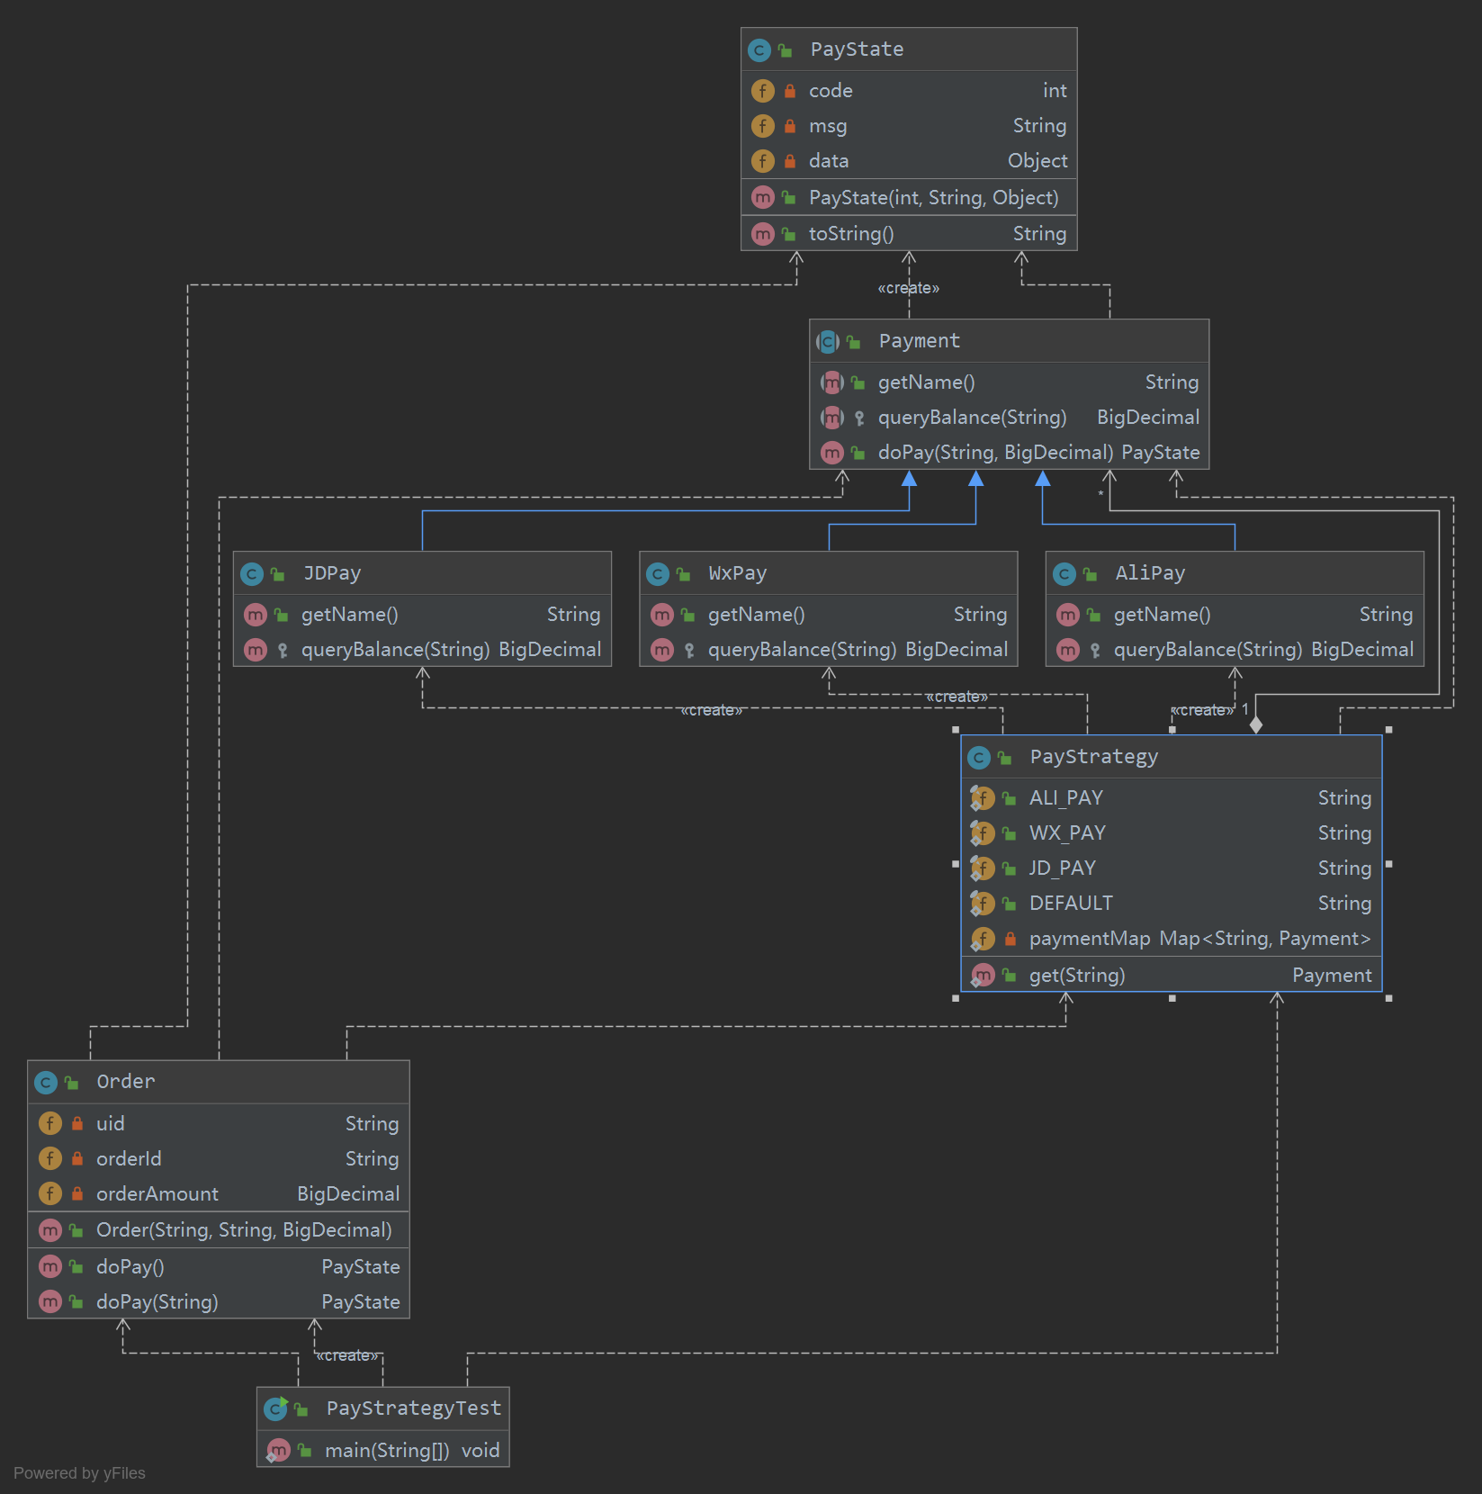Screen dimensions: 1482x1494
Task: Click the PayState class icon
Action: [x=759, y=50]
